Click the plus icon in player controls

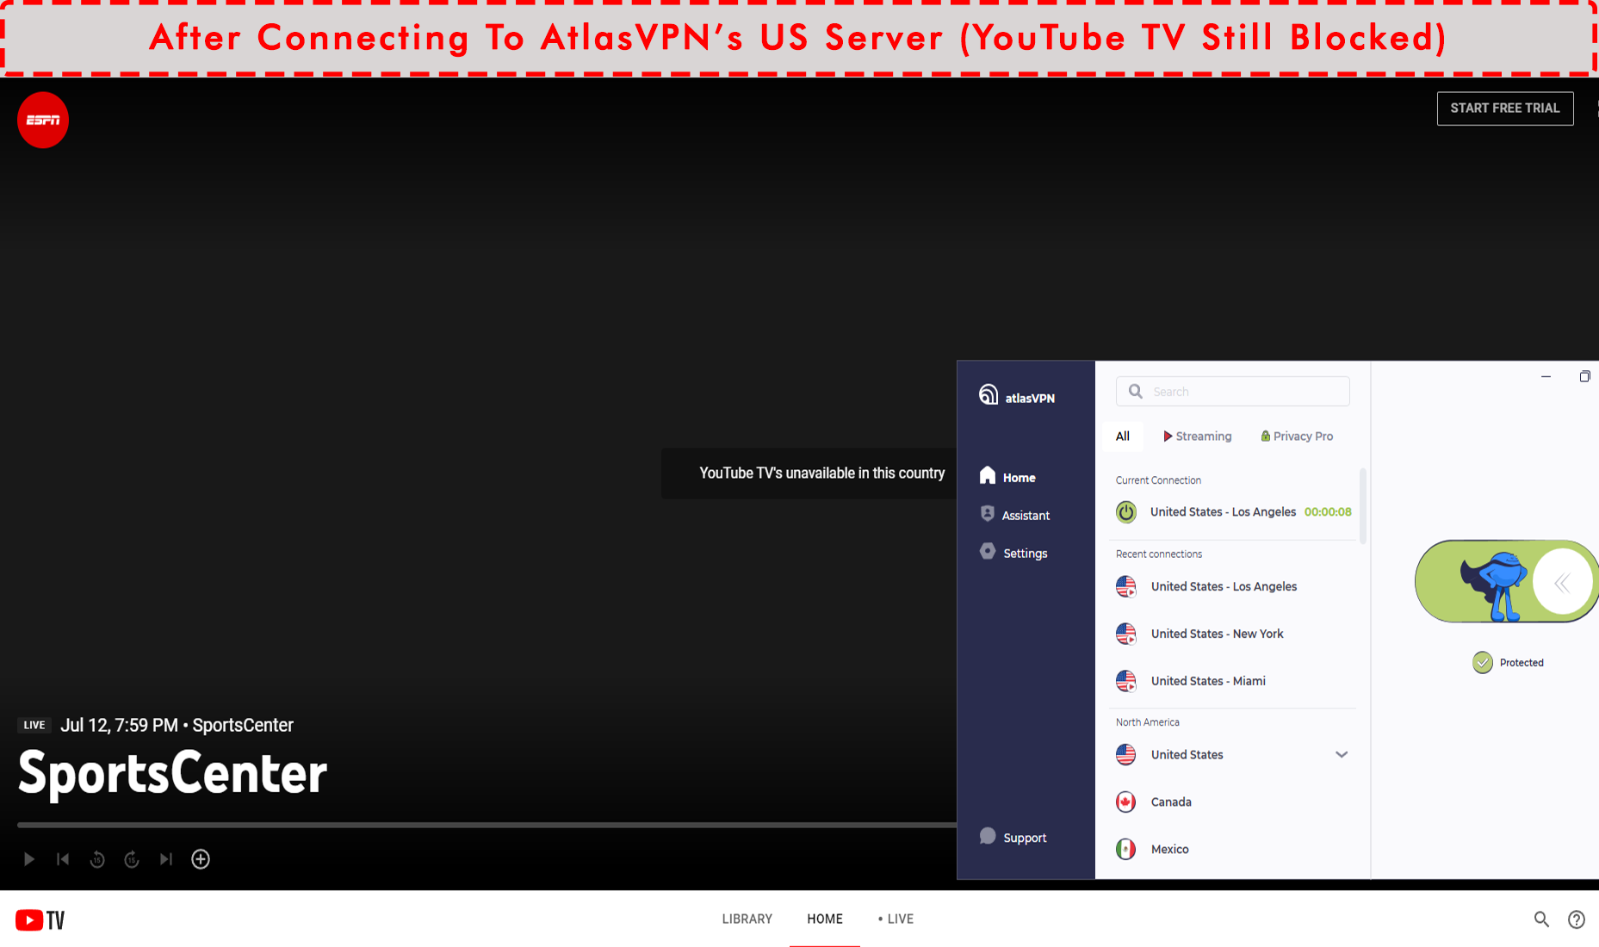(201, 858)
